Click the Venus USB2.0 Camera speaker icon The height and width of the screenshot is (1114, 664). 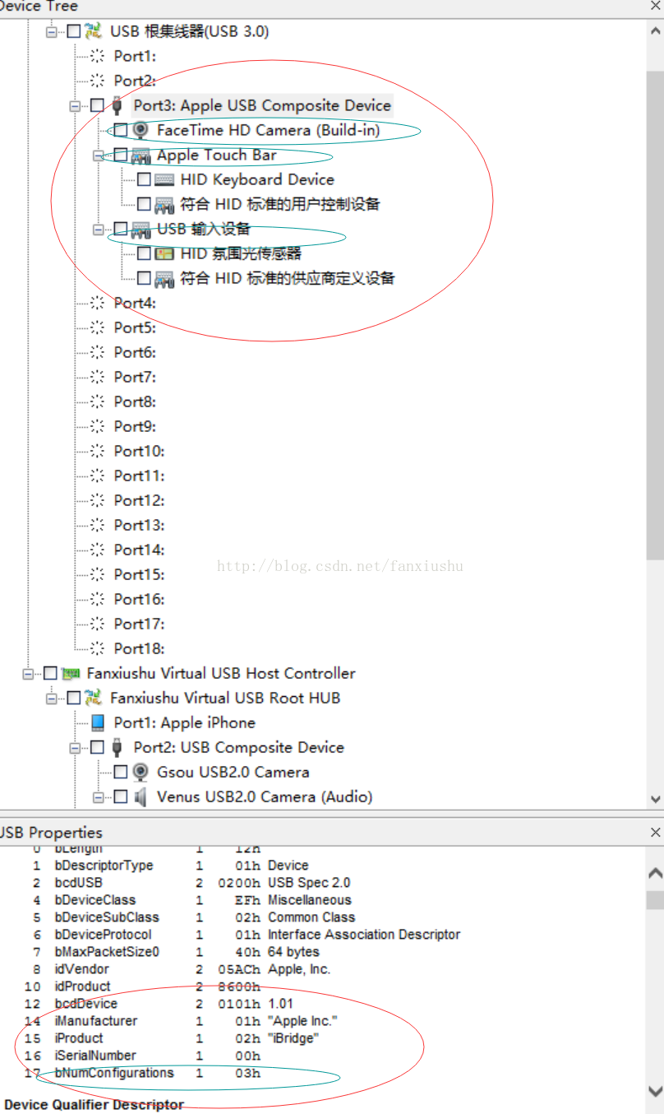141,796
